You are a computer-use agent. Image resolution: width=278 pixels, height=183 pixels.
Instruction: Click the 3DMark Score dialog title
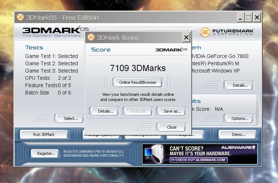pos(117,38)
